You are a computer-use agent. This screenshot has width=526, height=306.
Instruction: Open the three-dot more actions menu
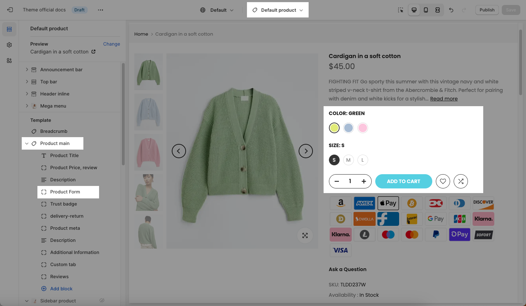click(100, 10)
